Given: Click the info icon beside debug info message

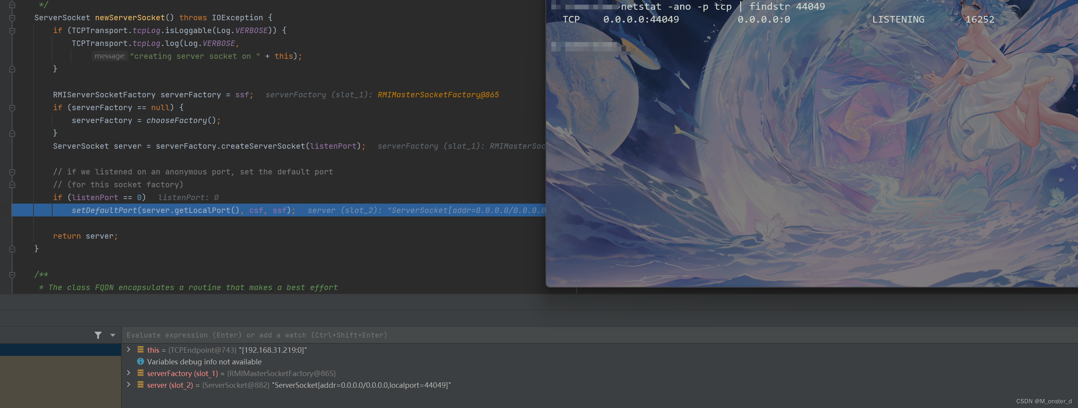Looking at the screenshot, I should tap(141, 362).
